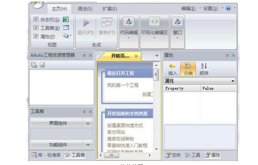Toggle the 状态栏(S) checkbox
The image size is (258, 165).
[x=36, y=19]
